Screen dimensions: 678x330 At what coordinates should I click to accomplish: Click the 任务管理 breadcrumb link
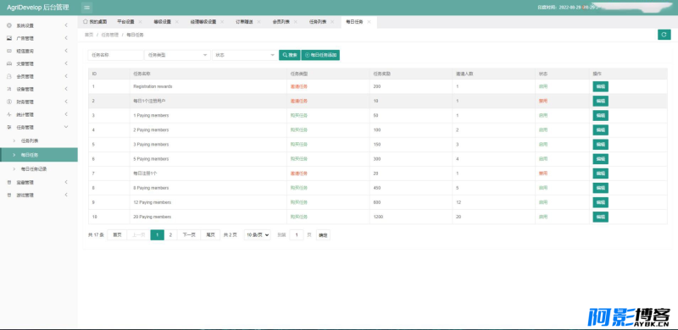click(110, 35)
